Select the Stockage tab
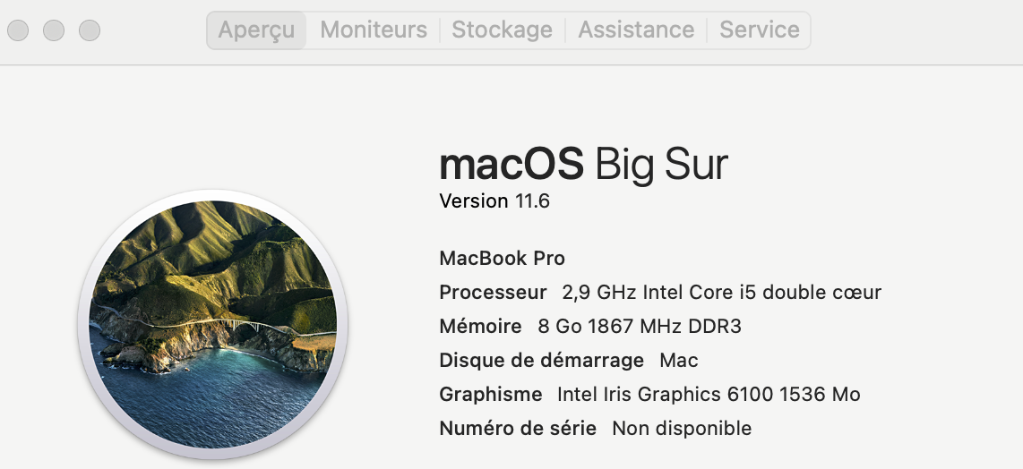The image size is (1023, 469). pyautogui.click(x=502, y=30)
